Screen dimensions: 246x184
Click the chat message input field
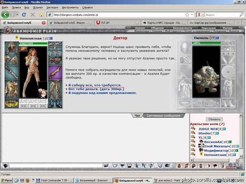click(56, 166)
